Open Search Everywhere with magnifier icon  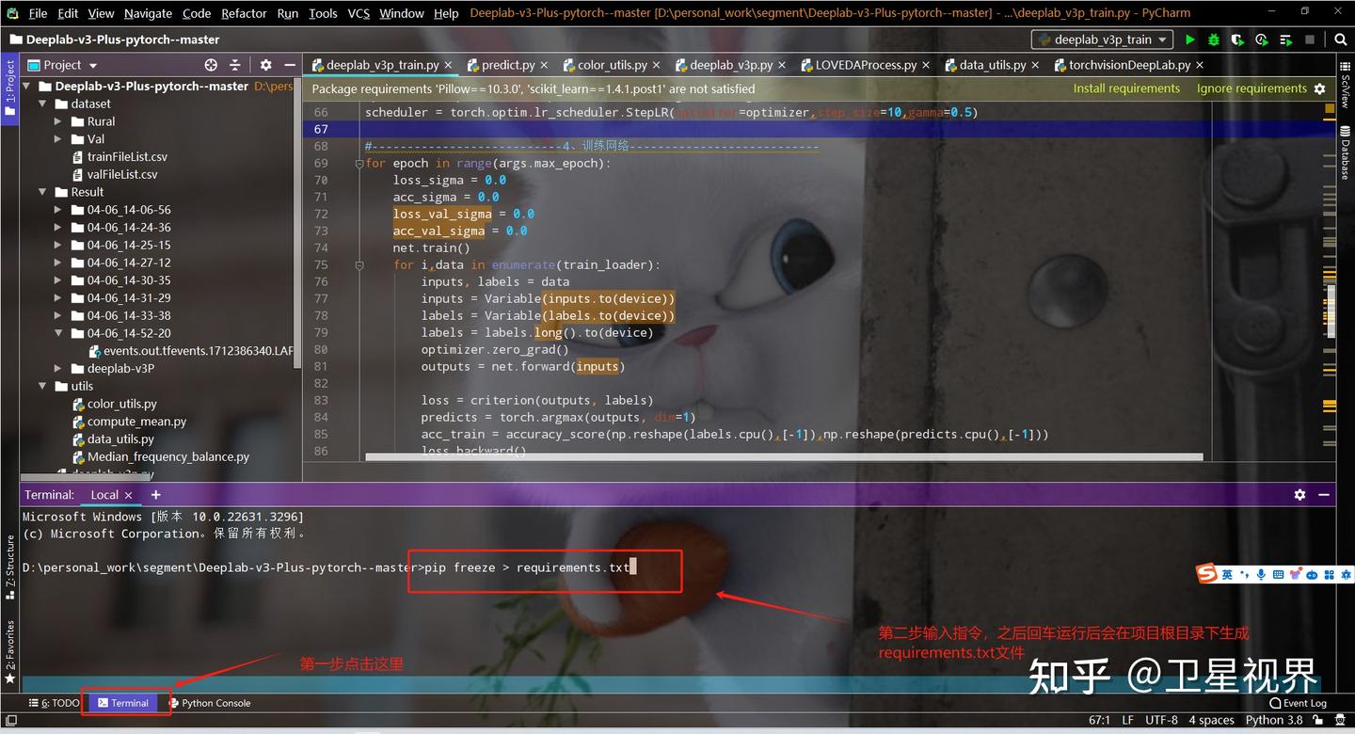1341,40
